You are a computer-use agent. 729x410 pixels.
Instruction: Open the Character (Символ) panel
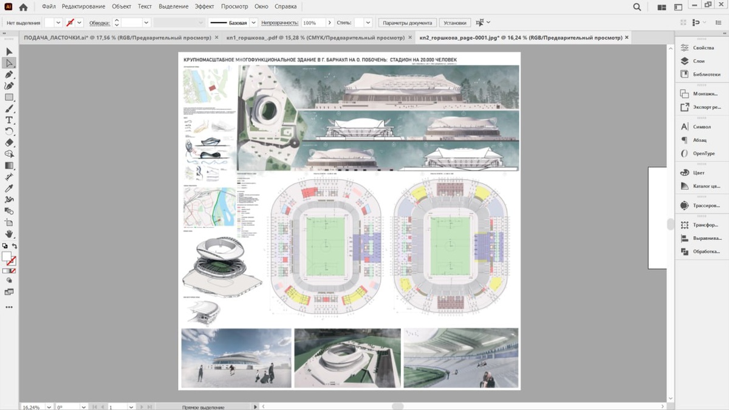700,127
